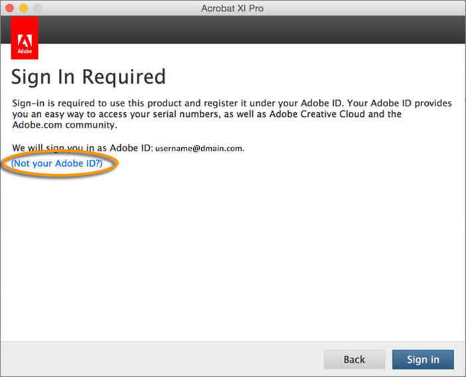Close the Acrobat XI Pro window

point(10,8)
